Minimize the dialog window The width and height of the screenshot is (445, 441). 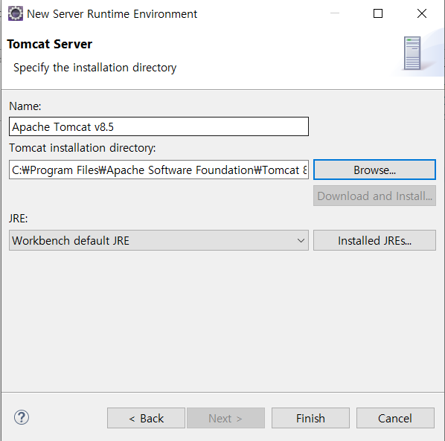pos(335,13)
